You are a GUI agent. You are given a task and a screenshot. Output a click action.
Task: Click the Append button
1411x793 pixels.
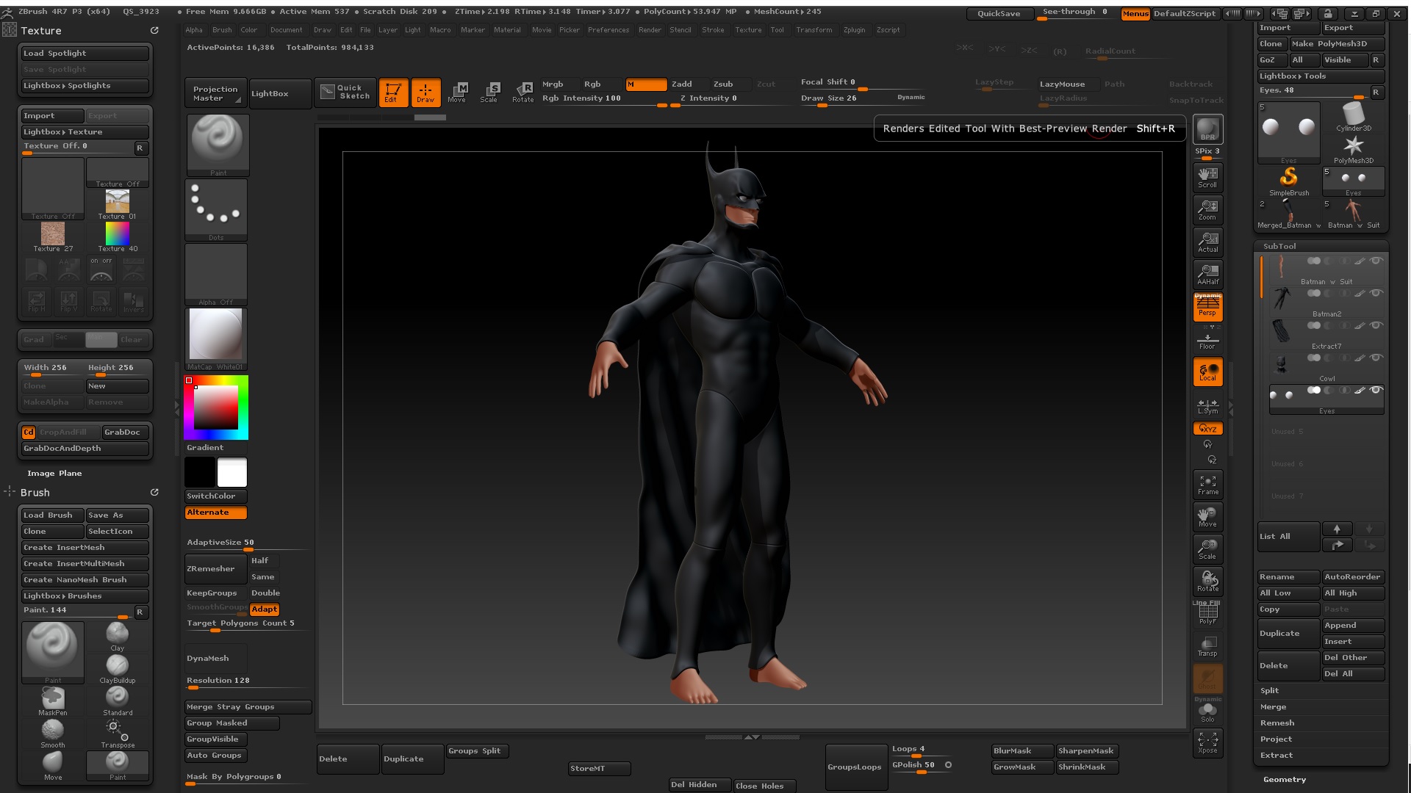[x=1353, y=625]
